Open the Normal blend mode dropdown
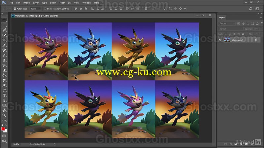 tap(231, 29)
